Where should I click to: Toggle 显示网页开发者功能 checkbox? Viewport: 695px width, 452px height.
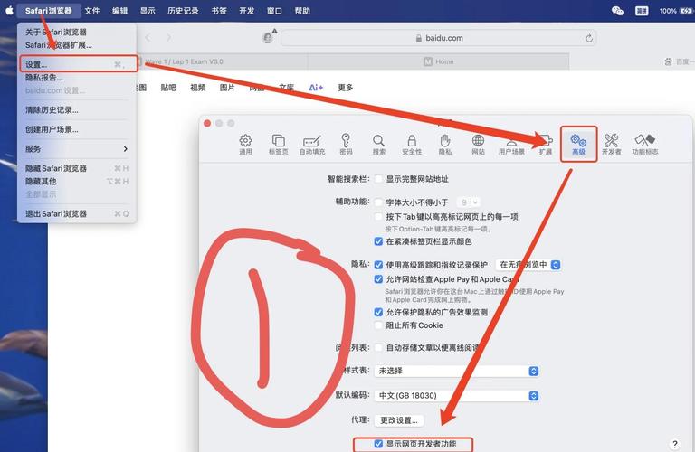378,444
